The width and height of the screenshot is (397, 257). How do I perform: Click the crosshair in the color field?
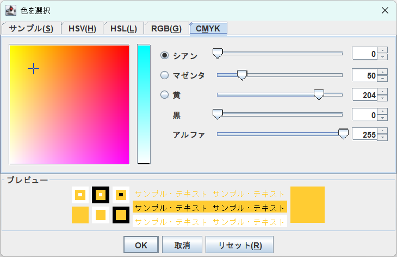[x=33, y=69]
